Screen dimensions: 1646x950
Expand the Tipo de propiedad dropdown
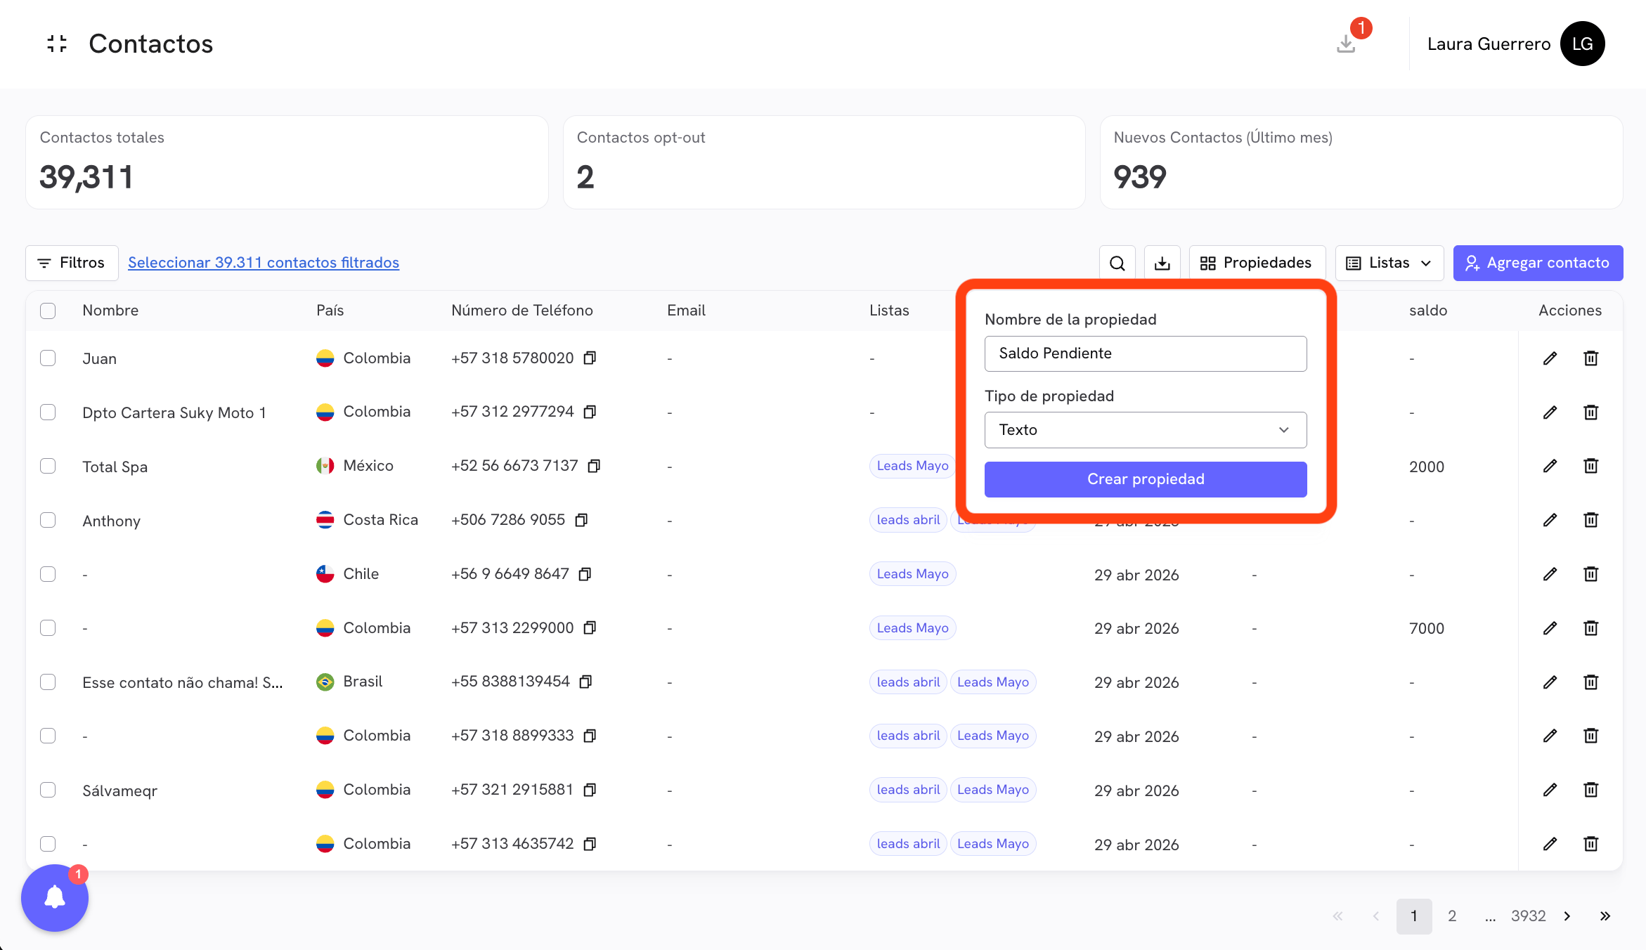[x=1146, y=430]
